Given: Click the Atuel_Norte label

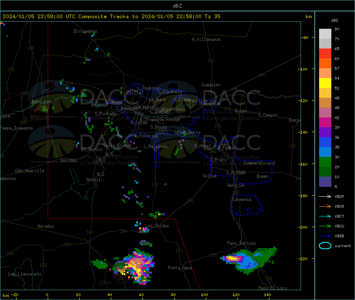Looking at the screenshot, I should coord(187,132).
